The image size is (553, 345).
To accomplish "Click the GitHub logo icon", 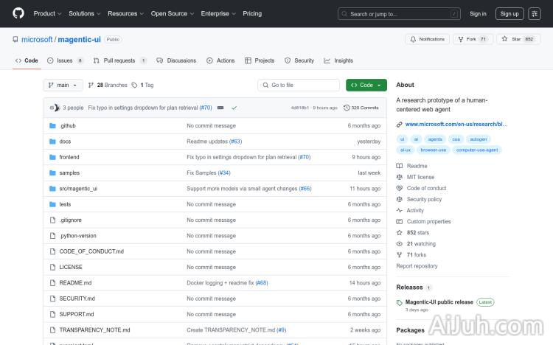I will (18, 13).
